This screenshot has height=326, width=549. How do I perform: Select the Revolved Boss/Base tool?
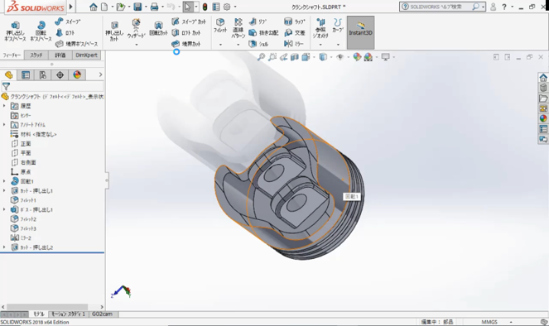(41, 31)
